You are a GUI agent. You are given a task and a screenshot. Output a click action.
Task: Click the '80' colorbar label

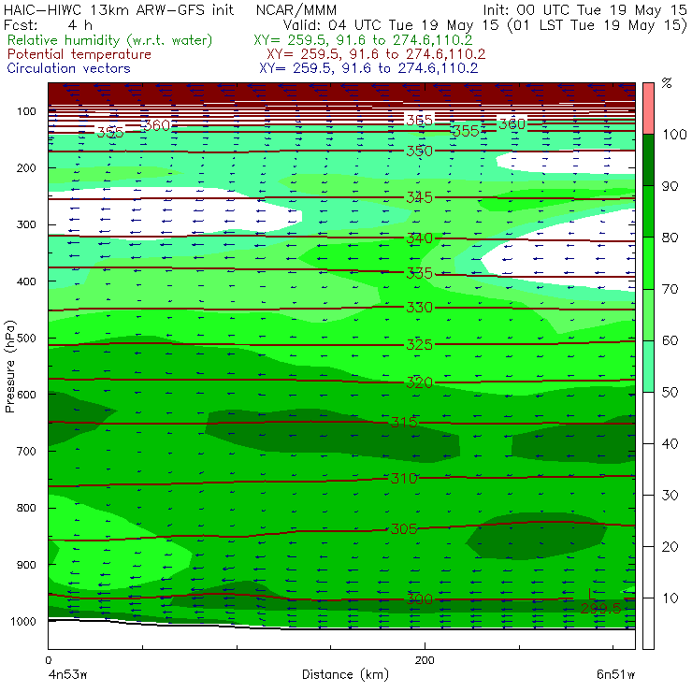coord(670,238)
